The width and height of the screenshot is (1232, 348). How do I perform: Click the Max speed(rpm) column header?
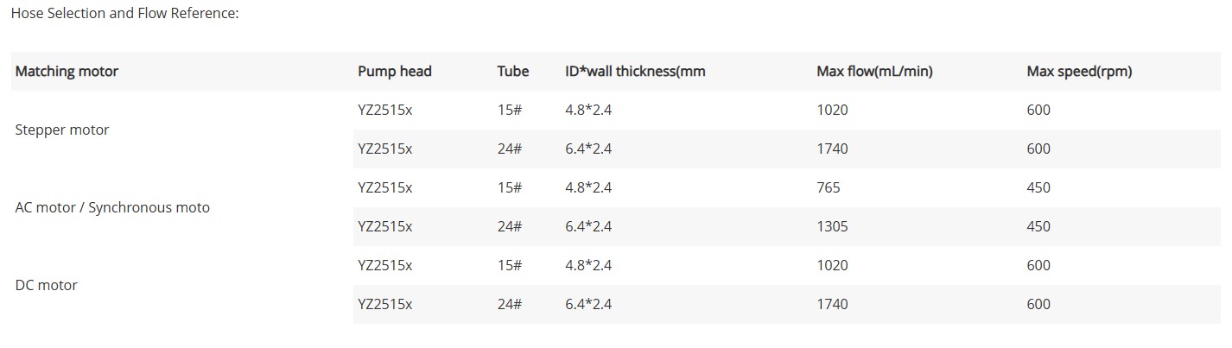[1078, 72]
